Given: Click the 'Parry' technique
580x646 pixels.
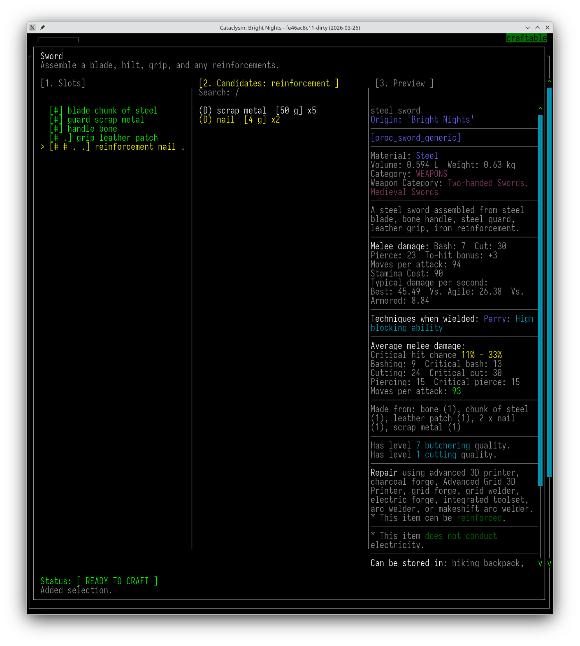Looking at the screenshot, I should click(495, 318).
